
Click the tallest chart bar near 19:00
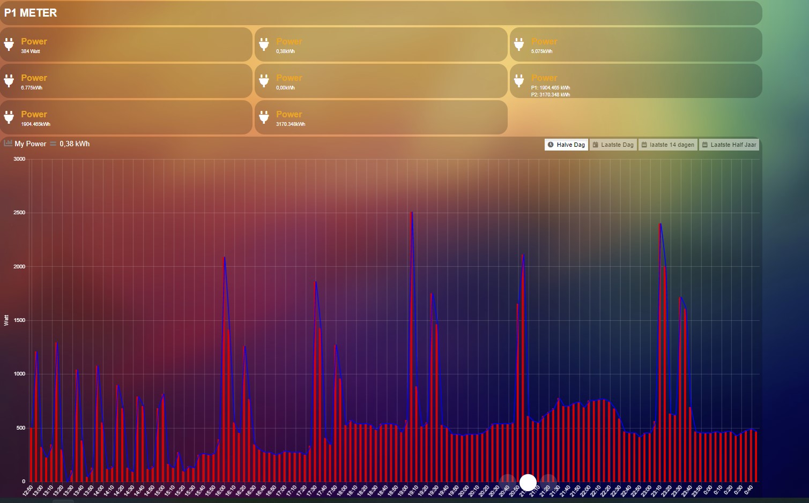tap(412, 347)
